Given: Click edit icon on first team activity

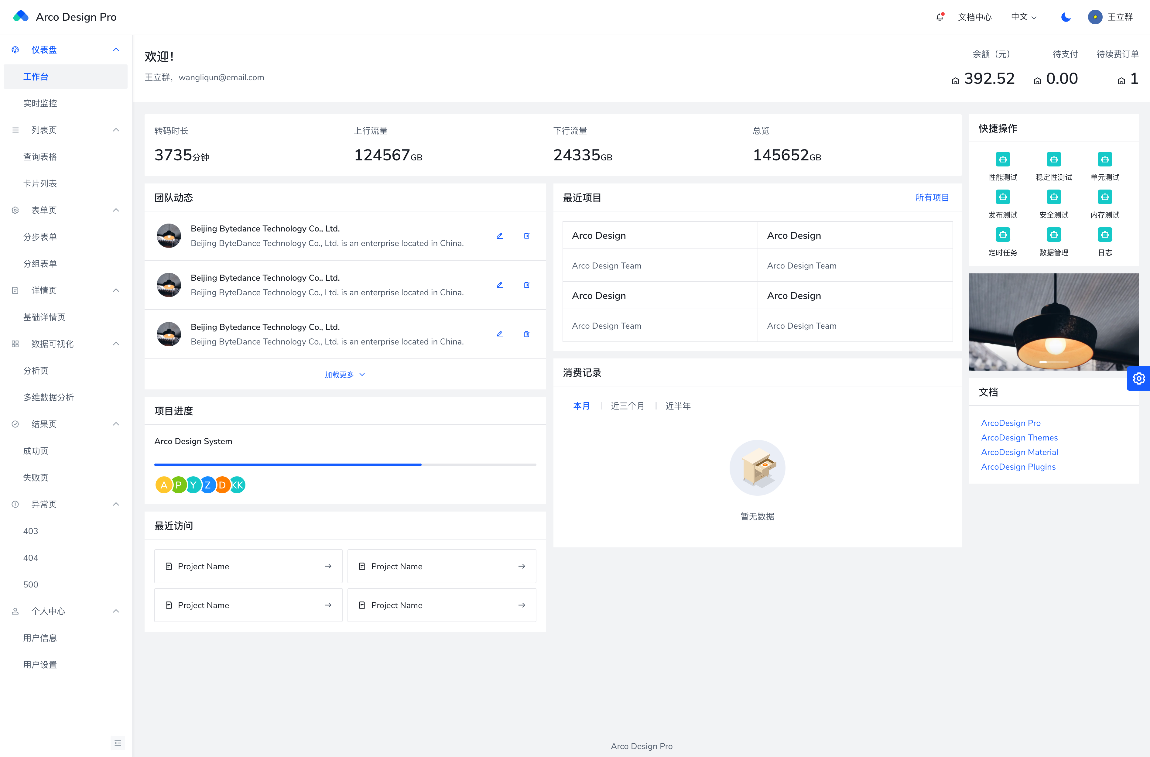Looking at the screenshot, I should click(x=500, y=236).
